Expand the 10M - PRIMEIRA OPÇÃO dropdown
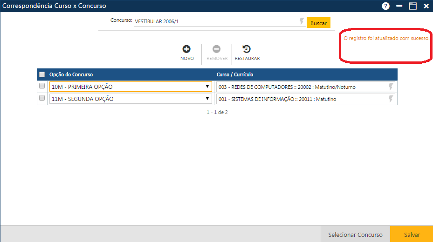Screen dimensions: 433x242 point(207,87)
